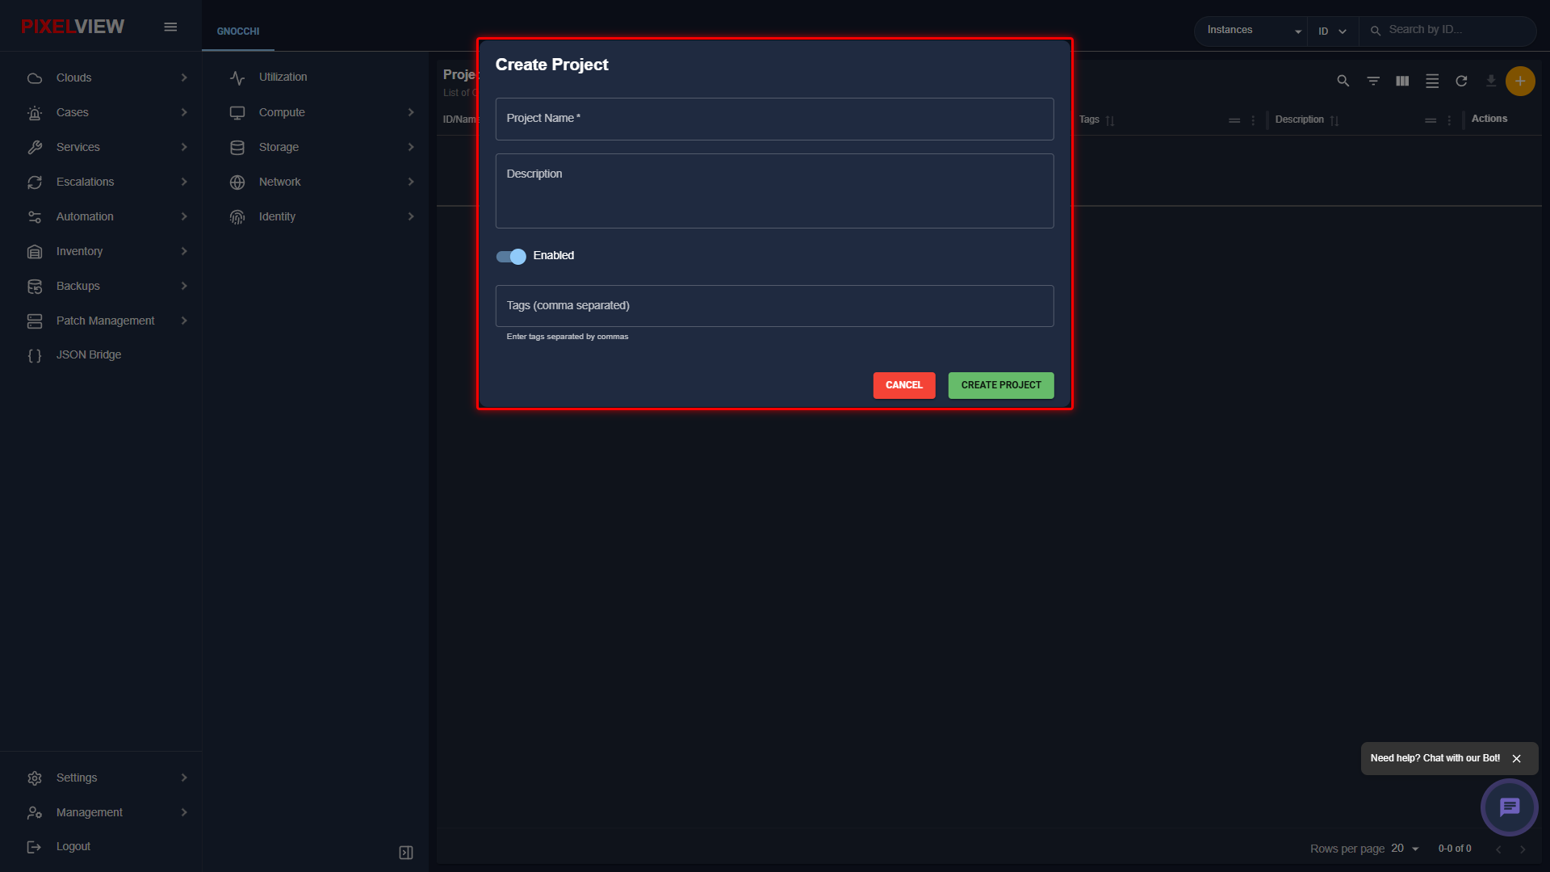The image size is (1550, 872).
Task: Focus the Project Name input field
Action: 774,119
